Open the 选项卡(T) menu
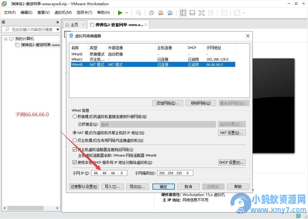The image size is (308, 219). tap(84, 13)
